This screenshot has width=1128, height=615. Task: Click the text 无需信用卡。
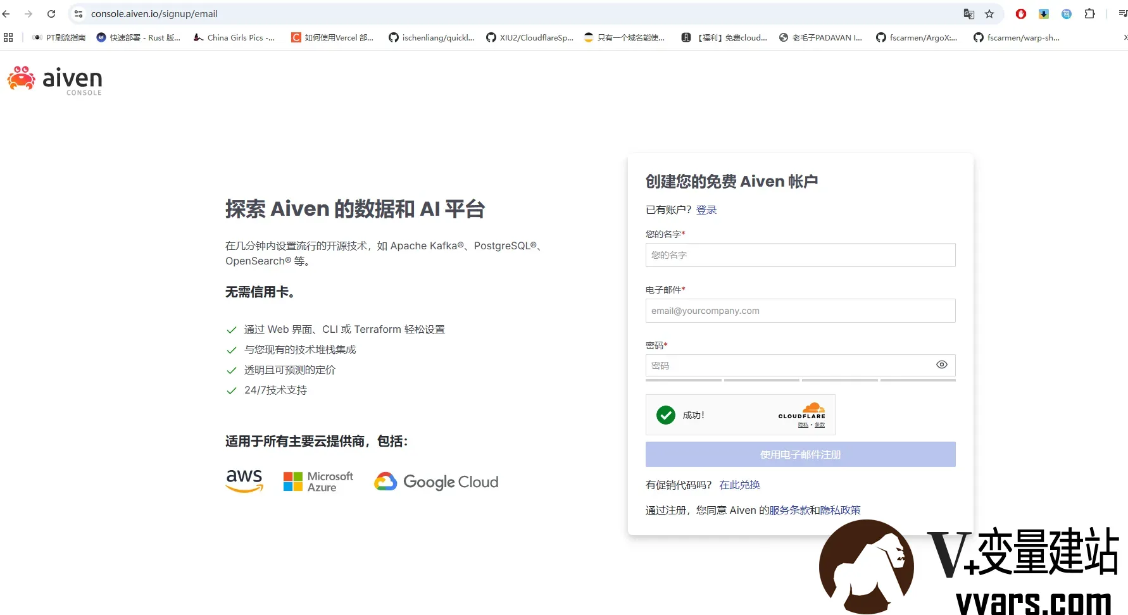click(x=260, y=292)
